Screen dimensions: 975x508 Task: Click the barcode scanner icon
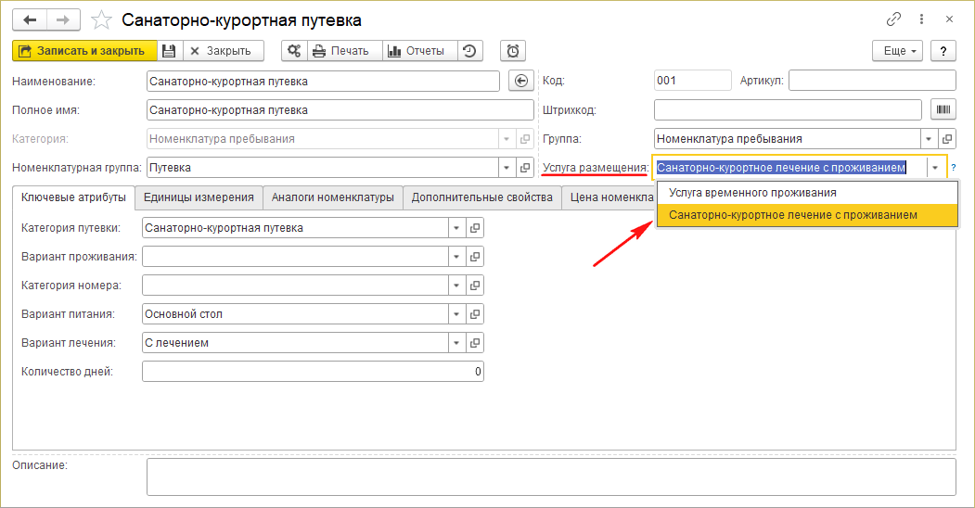943,109
